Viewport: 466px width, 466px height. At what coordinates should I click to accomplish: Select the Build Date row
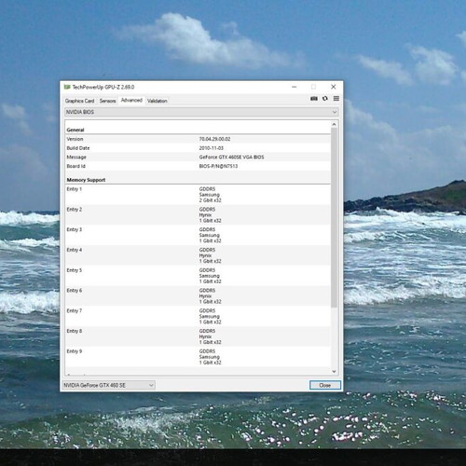(x=198, y=148)
